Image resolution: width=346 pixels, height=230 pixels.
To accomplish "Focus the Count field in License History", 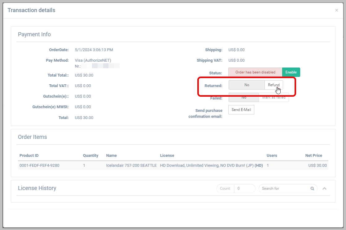I will [244, 188].
